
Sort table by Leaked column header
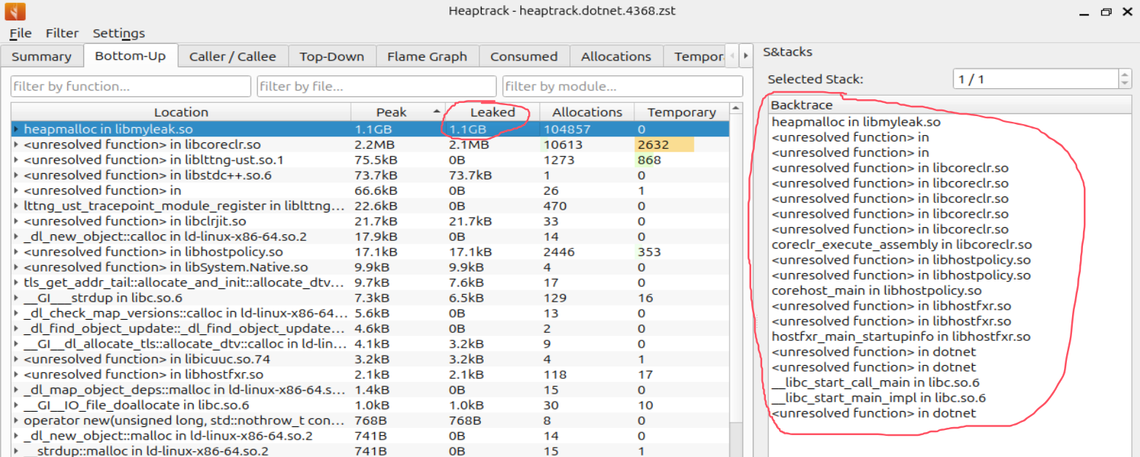pyautogui.click(x=492, y=112)
